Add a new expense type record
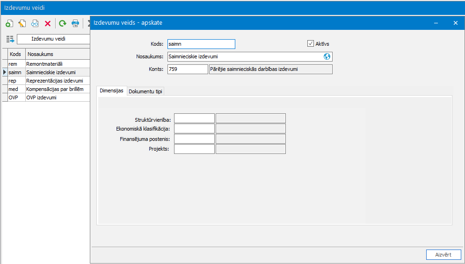 (x=9, y=23)
